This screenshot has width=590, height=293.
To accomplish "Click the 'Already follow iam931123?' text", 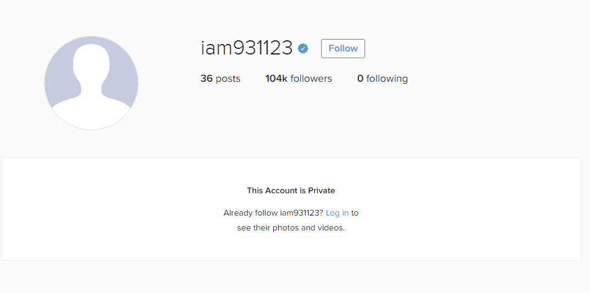I will coord(273,213).
